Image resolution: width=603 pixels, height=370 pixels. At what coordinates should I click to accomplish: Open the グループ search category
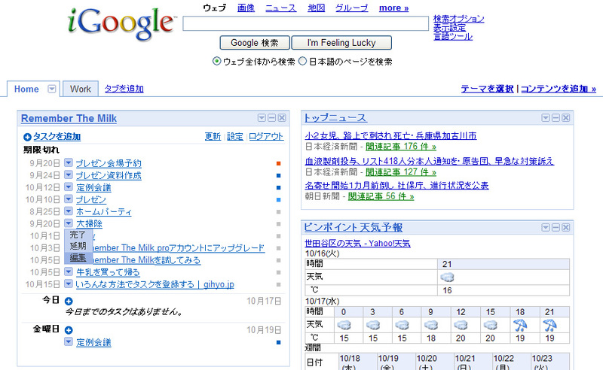pyautogui.click(x=351, y=8)
